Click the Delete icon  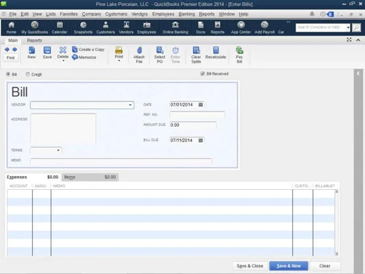[x=63, y=52]
